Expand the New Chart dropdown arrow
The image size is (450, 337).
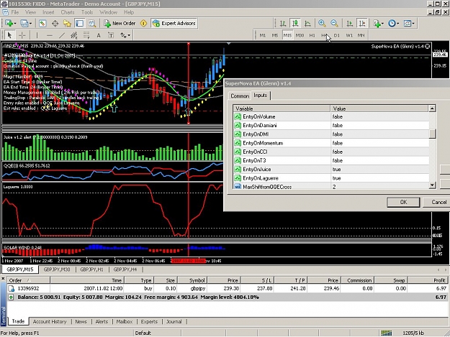[x=14, y=24]
